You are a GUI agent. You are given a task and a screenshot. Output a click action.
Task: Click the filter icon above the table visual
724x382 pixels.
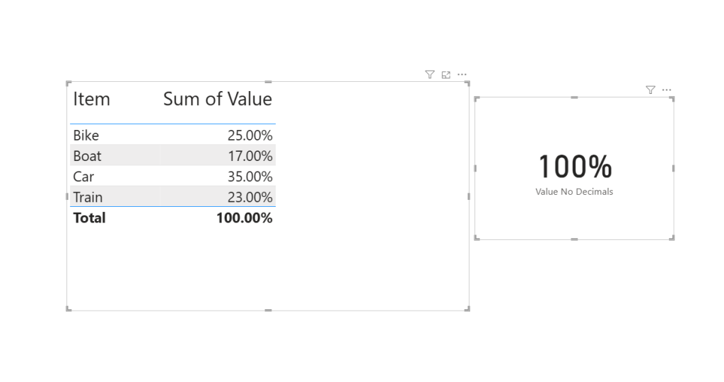(429, 74)
